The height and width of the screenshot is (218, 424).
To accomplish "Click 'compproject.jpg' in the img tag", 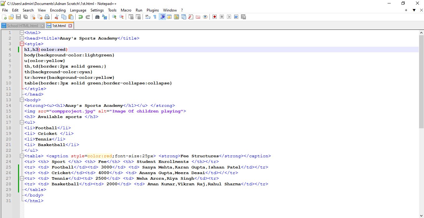I will tap(72, 111).
